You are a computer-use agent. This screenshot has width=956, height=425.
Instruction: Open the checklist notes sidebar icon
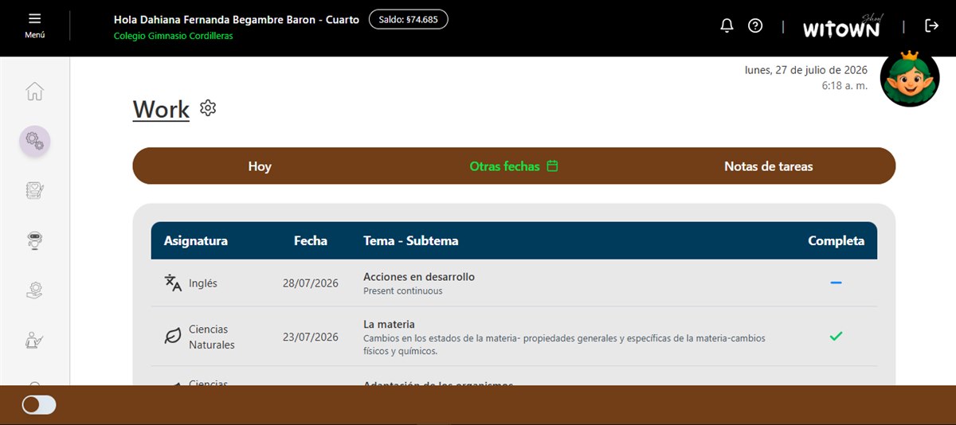pyautogui.click(x=34, y=190)
